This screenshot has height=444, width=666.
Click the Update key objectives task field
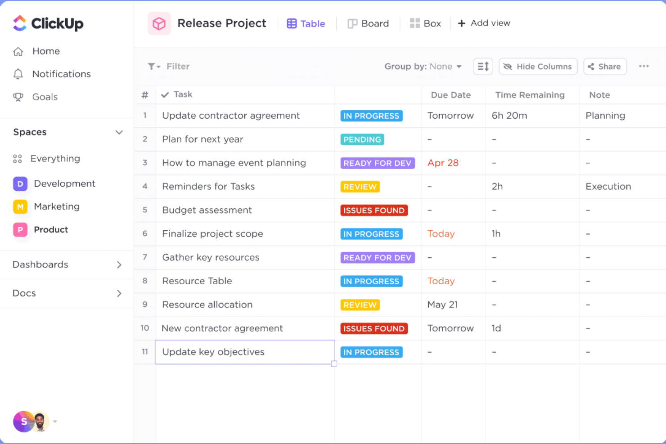click(245, 352)
